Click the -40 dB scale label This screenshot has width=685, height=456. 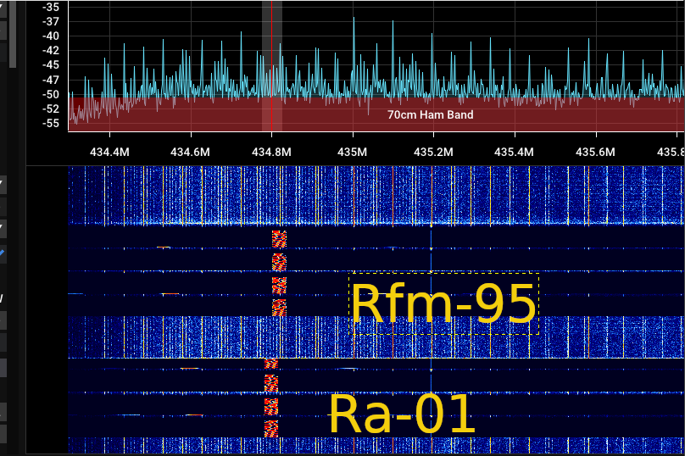click(x=51, y=36)
